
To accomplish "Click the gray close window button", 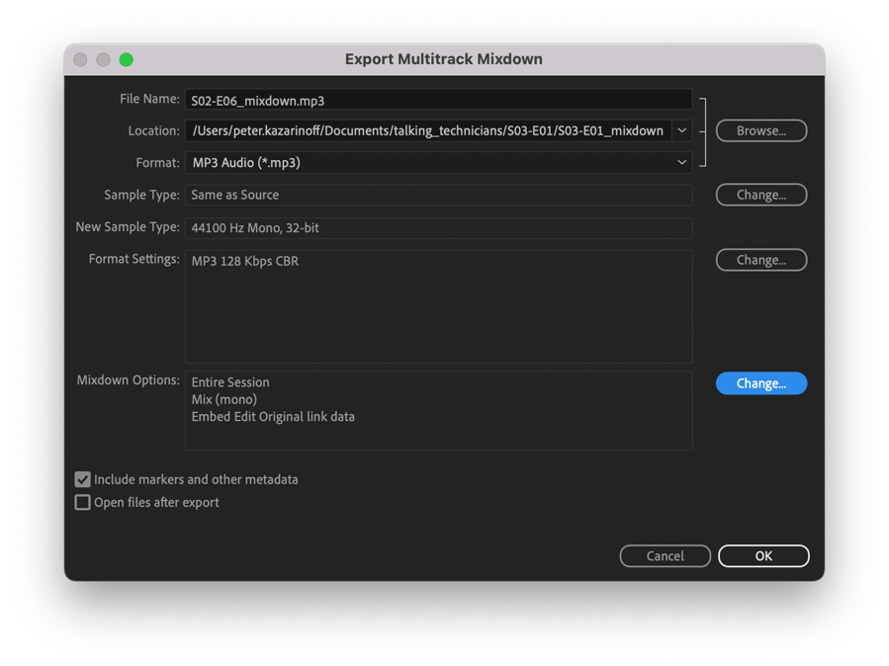I will [x=81, y=60].
